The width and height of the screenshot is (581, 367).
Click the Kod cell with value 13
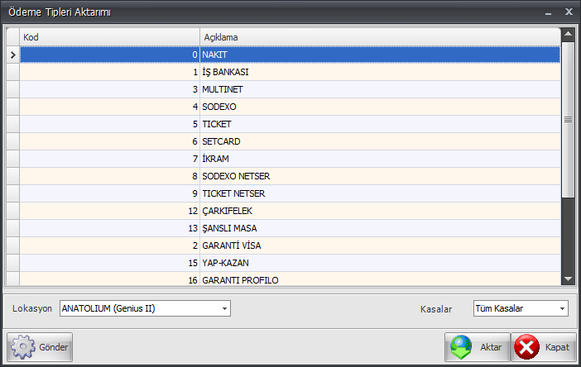(x=110, y=229)
